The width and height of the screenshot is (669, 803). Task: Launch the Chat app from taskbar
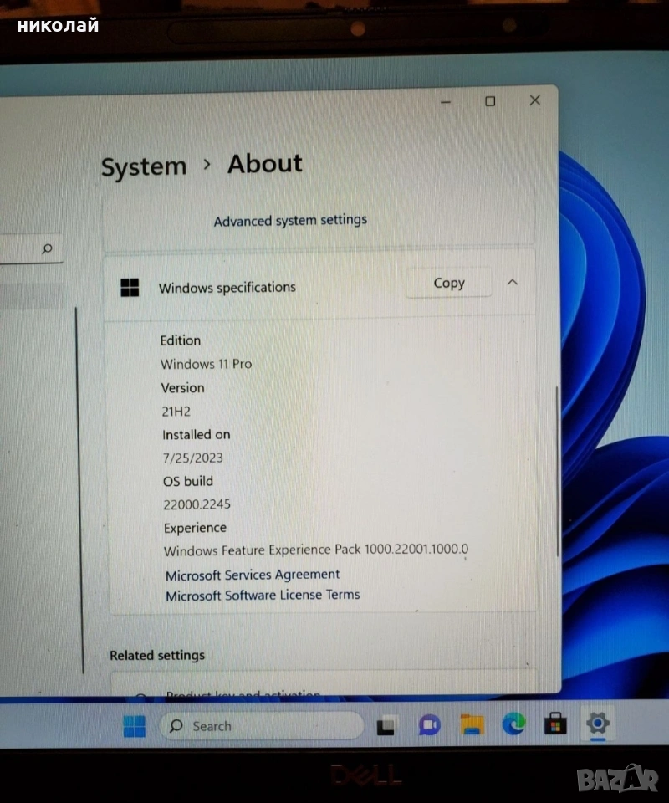pyautogui.click(x=429, y=724)
